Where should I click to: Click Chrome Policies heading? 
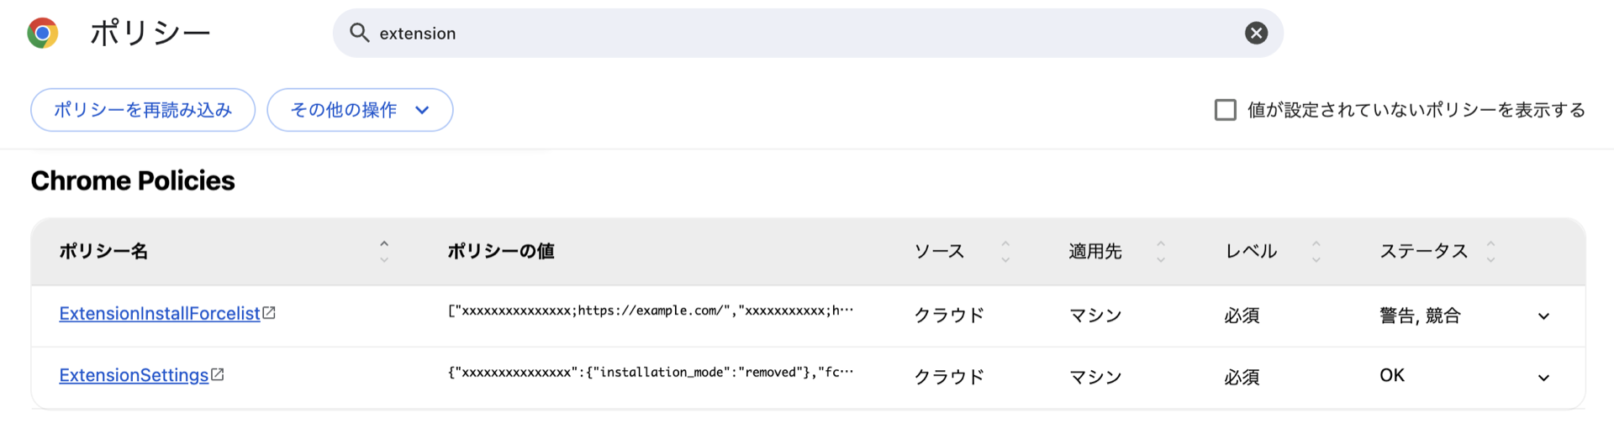pos(133,180)
